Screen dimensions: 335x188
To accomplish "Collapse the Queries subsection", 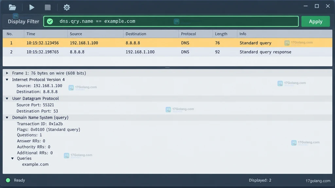I will [12, 158].
